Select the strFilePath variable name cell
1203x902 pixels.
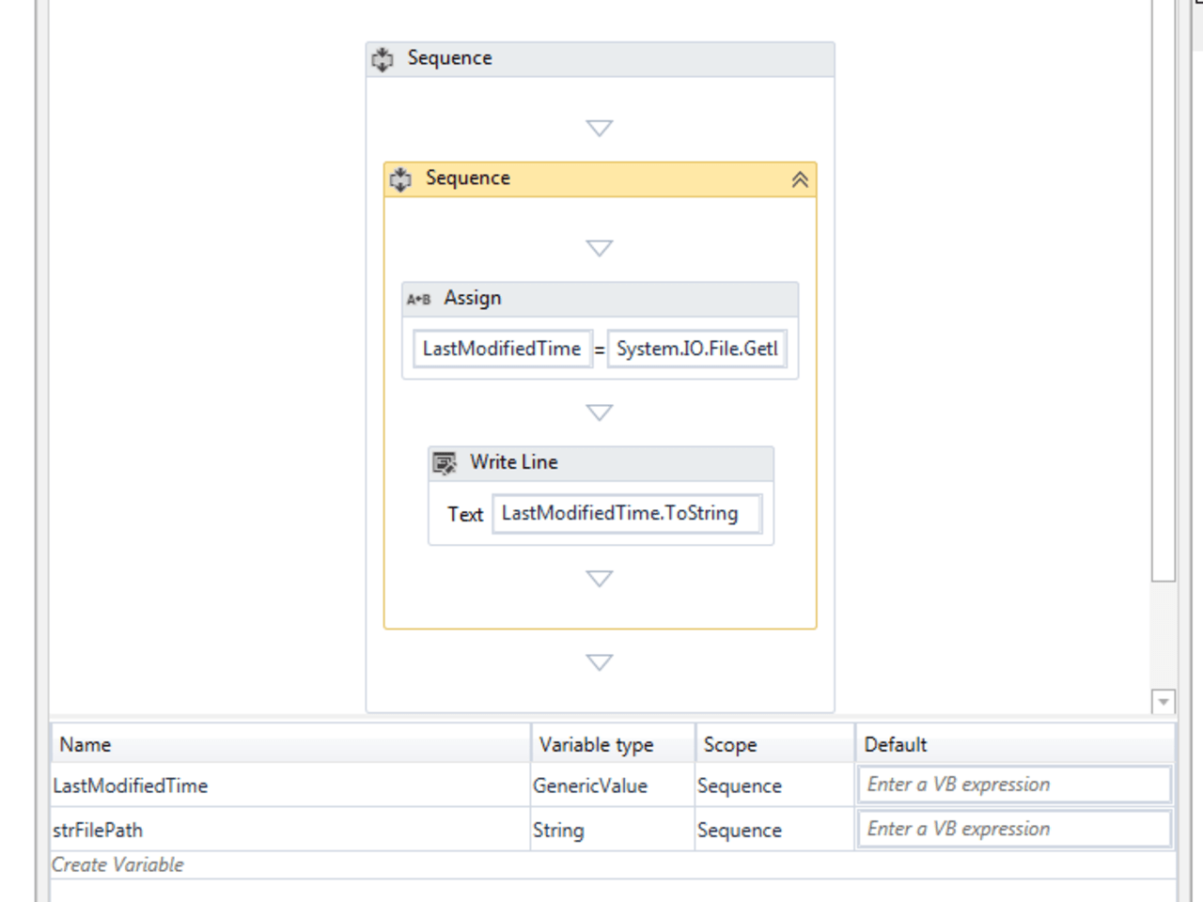290,831
